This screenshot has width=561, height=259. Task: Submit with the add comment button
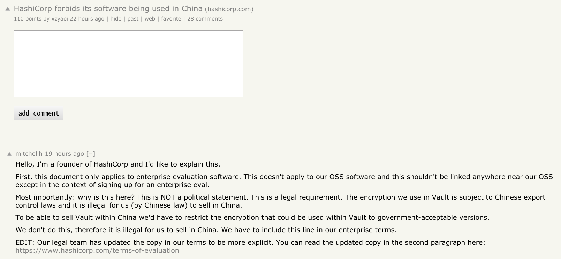click(39, 113)
